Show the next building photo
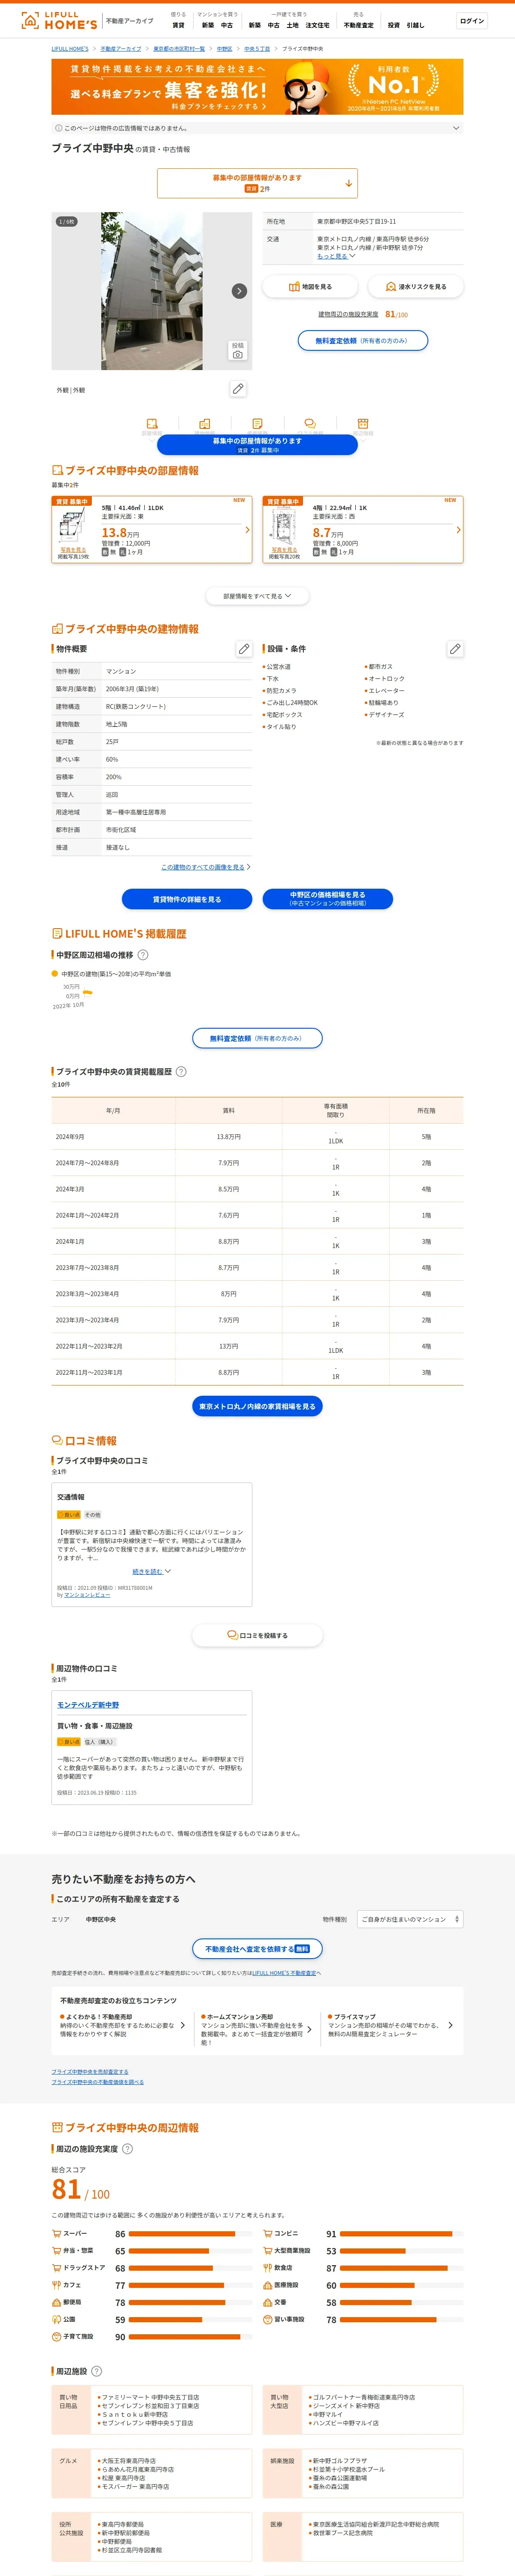This screenshot has height=2576, width=515. 239,291
